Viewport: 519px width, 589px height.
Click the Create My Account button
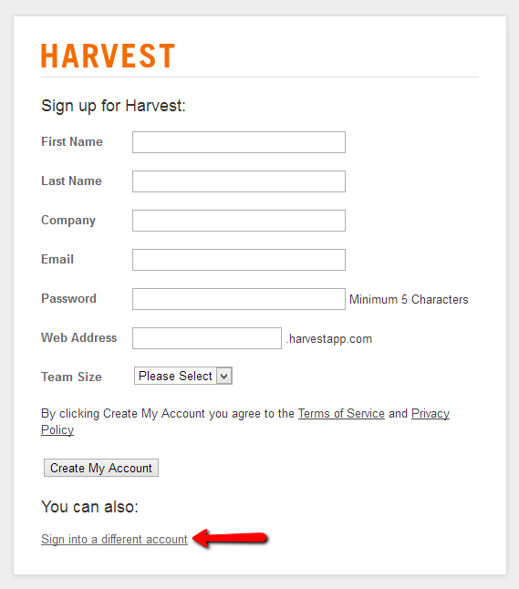[101, 468]
